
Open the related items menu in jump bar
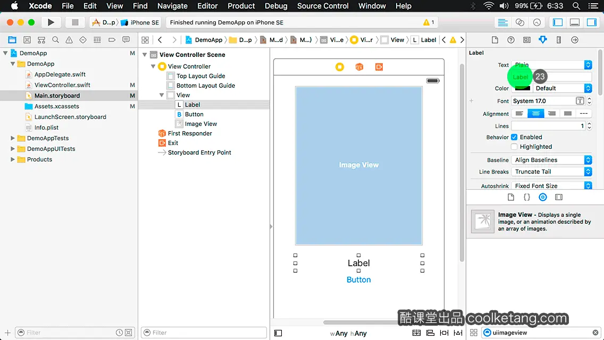coord(145,40)
